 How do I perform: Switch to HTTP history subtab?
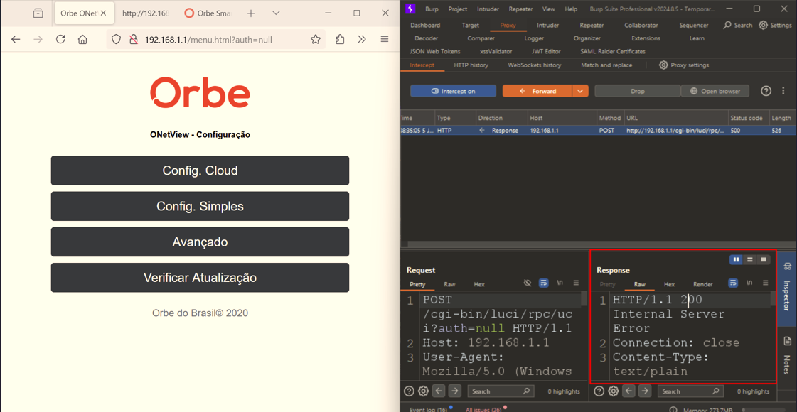(x=471, y=65)
